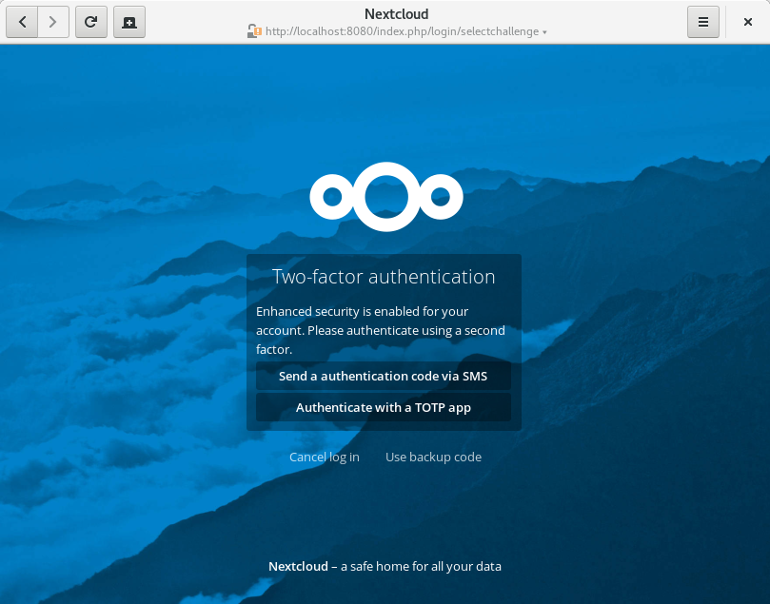The width and height of the screenshot is (770, 604).
Task: Click the insecure connection lock icon
Action: coord(254,31)
